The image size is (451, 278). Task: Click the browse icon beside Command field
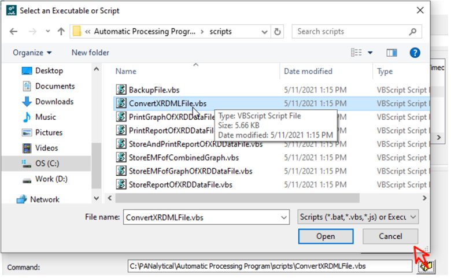(x=423, y=266)
